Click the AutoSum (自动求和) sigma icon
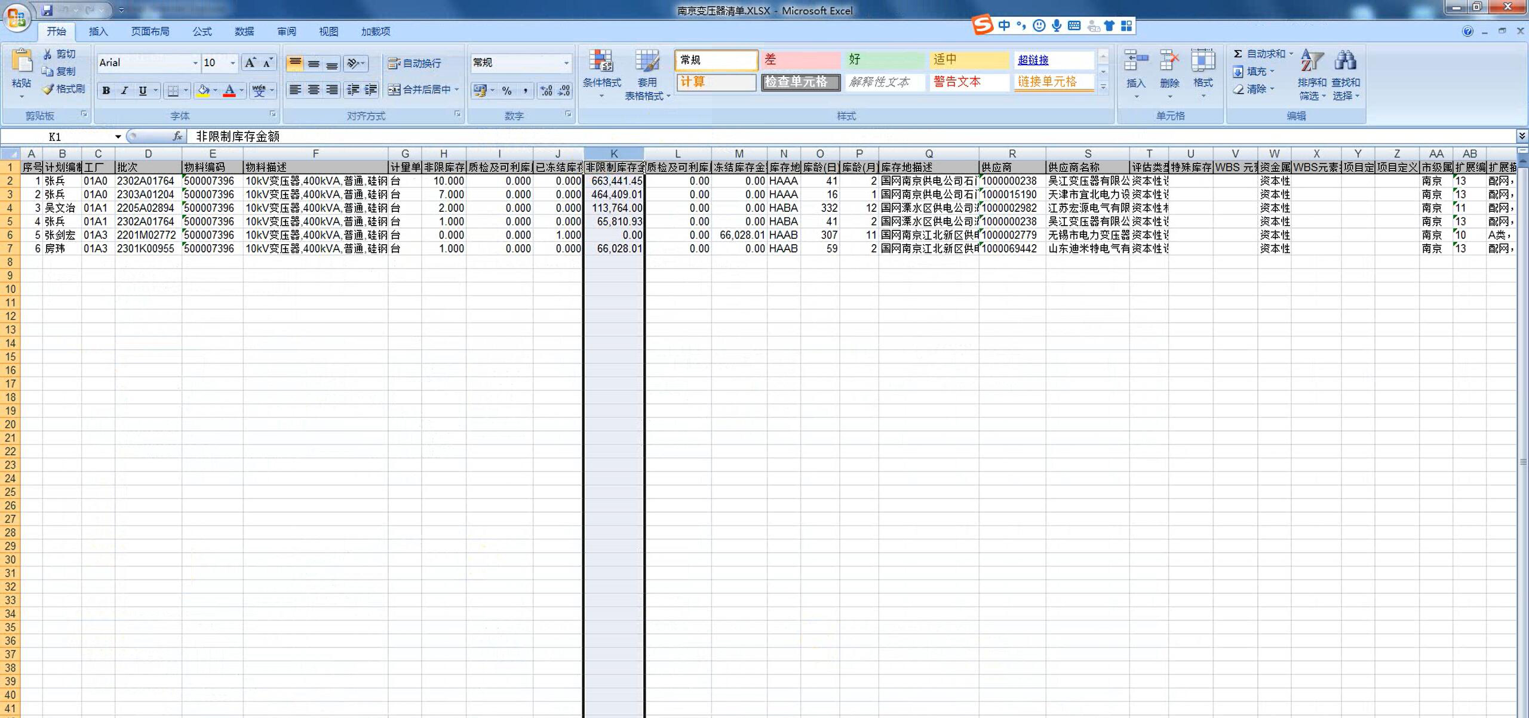 (1238, 54)
